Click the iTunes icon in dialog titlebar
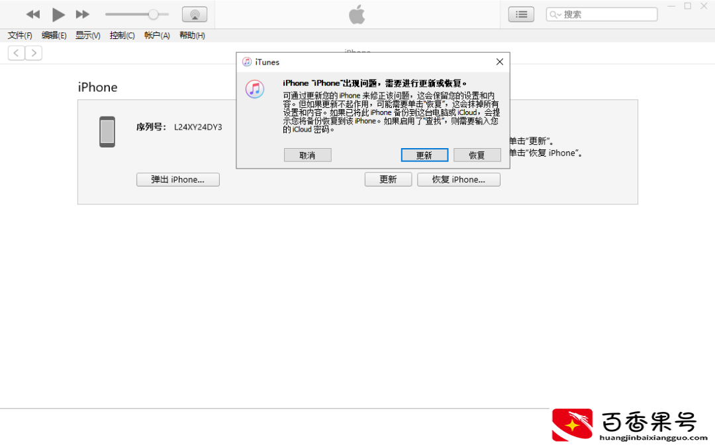 tap(247, 62)
